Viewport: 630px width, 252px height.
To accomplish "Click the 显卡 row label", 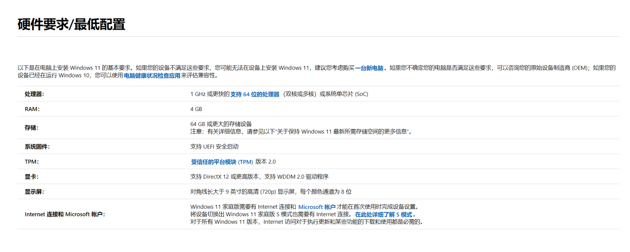I will tap(31, 176).
